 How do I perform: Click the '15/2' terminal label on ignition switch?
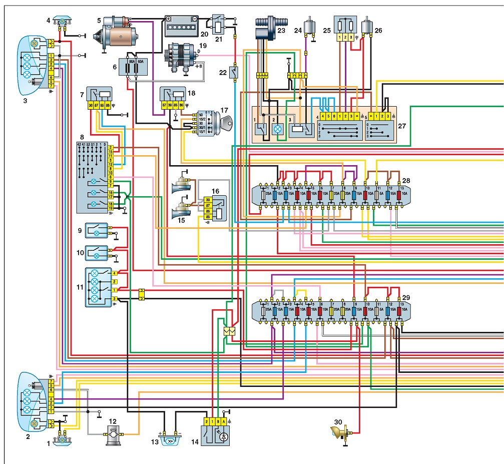[x=202, y=119]
